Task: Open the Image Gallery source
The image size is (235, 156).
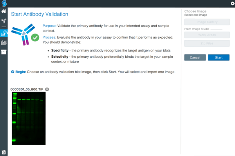Action: point(207,23)
